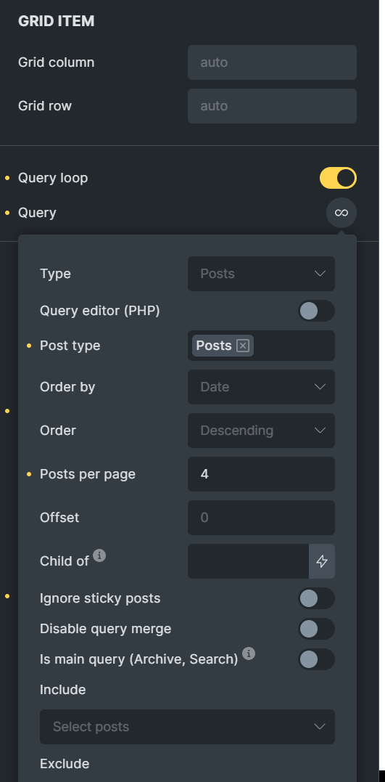
Task: Click the Post type field box
Action: click(x=261, y=346)
